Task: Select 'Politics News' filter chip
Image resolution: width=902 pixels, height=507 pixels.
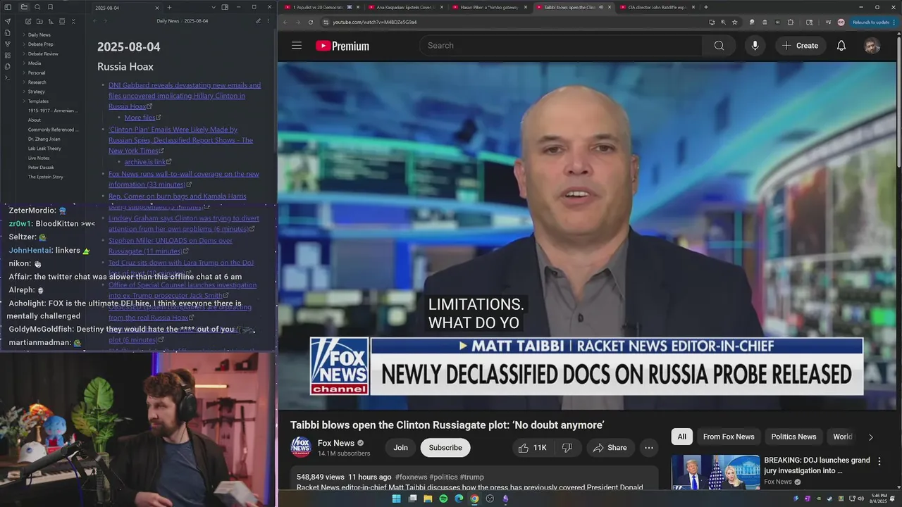Action: coord(793,437)
